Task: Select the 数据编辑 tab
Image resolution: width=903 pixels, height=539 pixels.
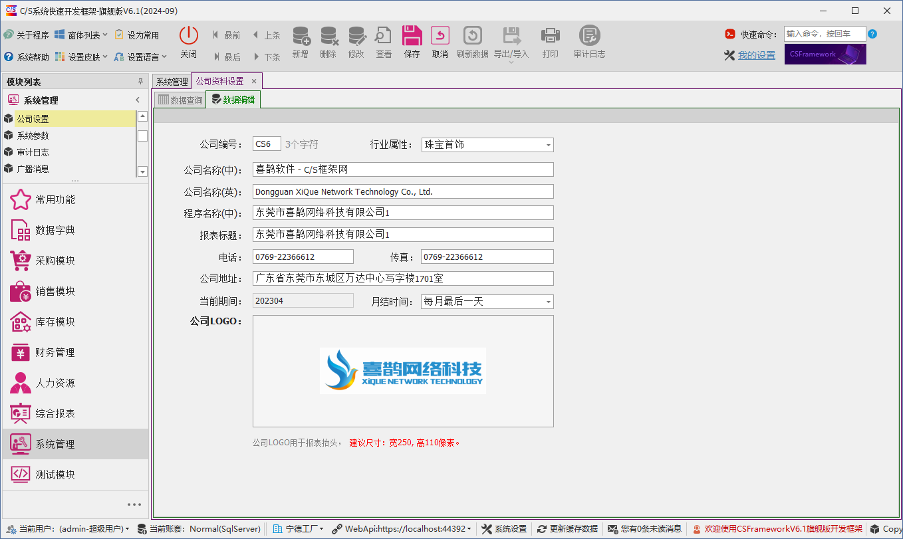Action: [233, 100]
